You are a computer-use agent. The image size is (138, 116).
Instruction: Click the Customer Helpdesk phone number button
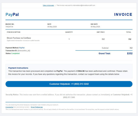click(69, 84)
